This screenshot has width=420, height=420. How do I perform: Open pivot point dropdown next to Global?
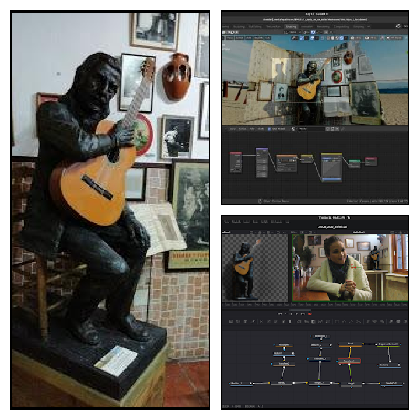coord(306,33)
